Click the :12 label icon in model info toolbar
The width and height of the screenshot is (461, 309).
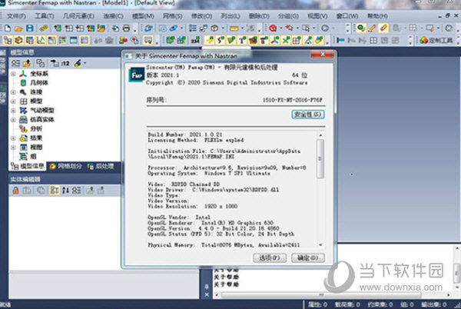(x=65, y=63)
